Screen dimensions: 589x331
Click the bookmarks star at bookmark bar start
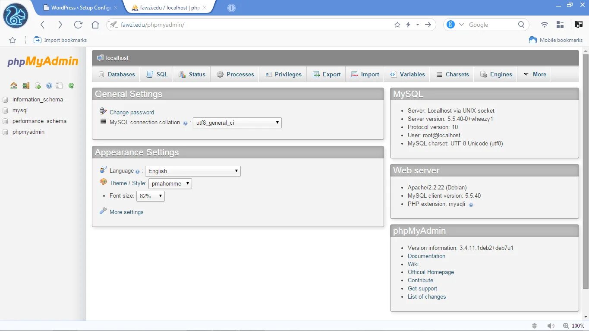pyautogui.click(x=13, y=40)
